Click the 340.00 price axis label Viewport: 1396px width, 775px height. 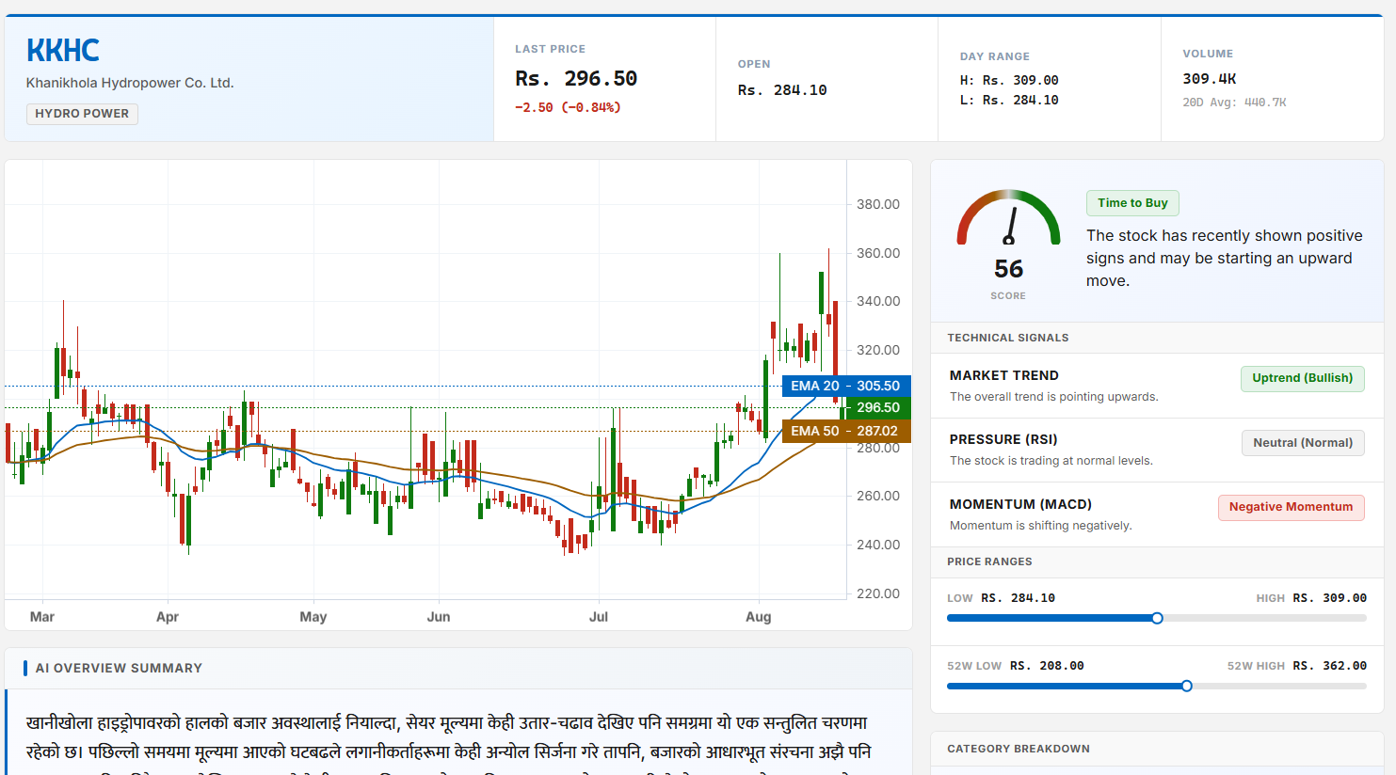point(878,301)
